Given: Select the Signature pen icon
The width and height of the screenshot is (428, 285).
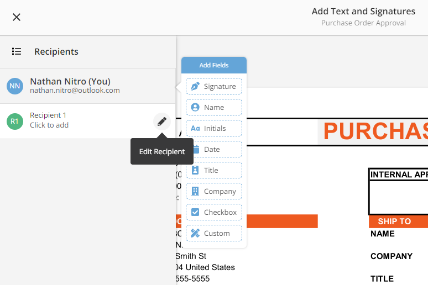Looking at the screenshot, I should [195, 87].
